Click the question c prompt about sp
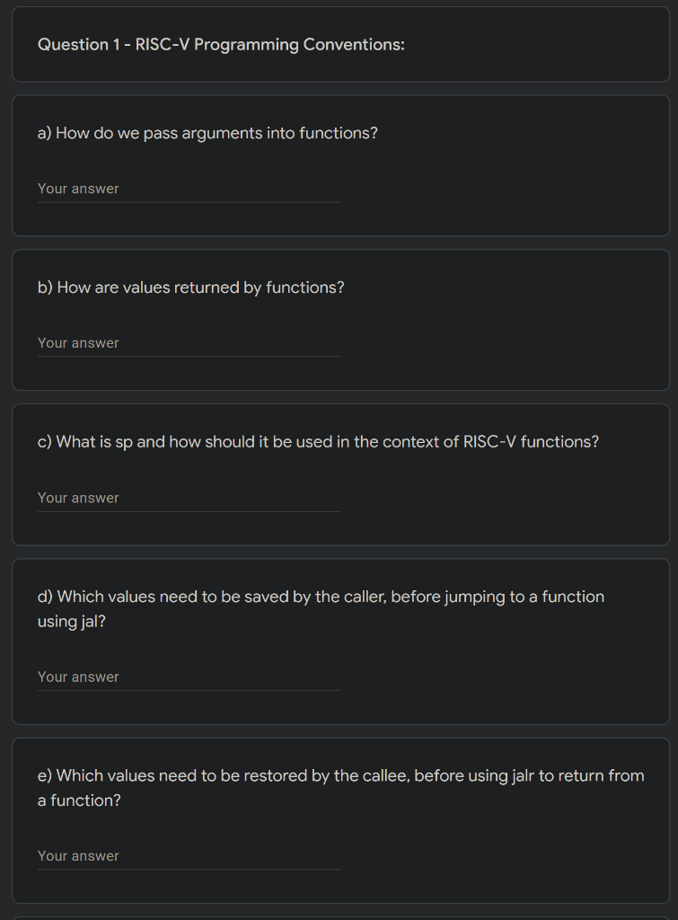This screenshot has height=920, width=678. click(x=318, y=441)
